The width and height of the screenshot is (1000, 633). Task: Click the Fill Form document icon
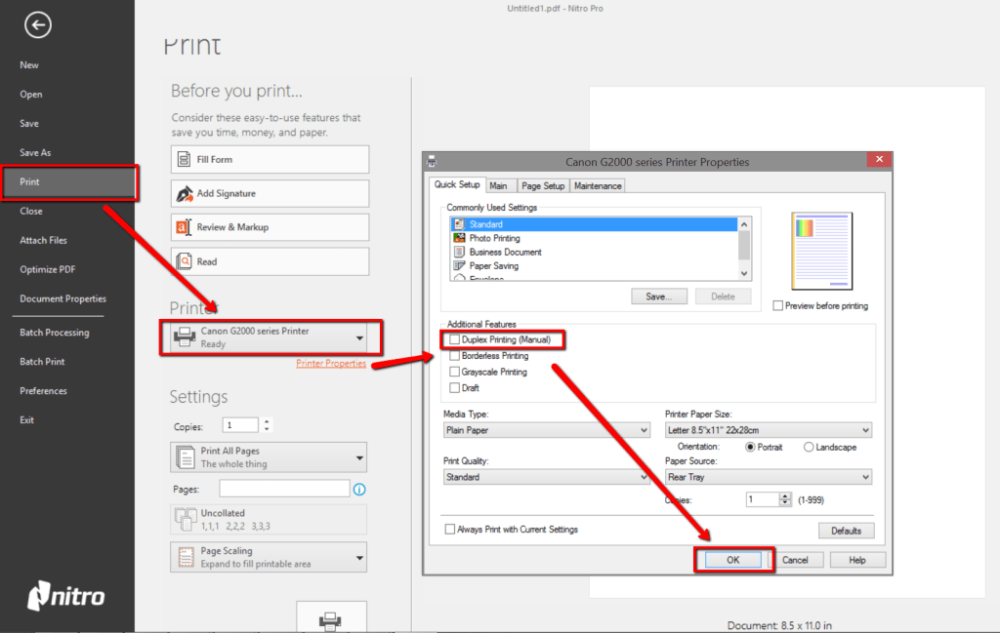point(184,159)
